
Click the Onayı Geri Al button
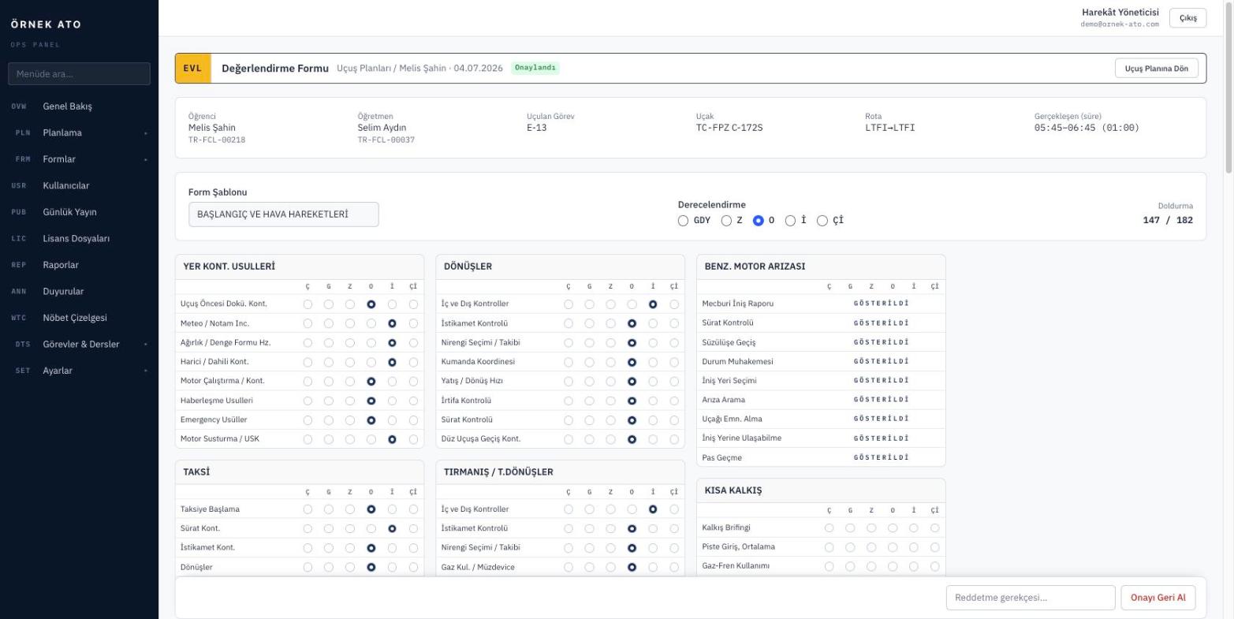point(1158,598)
